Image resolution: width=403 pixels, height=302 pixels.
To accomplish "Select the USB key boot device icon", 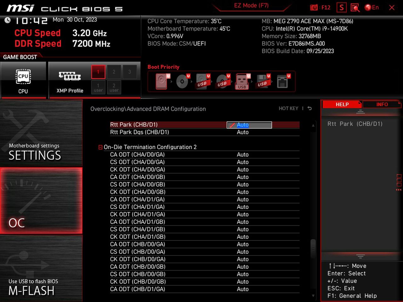I will click(x=242, y=81).
